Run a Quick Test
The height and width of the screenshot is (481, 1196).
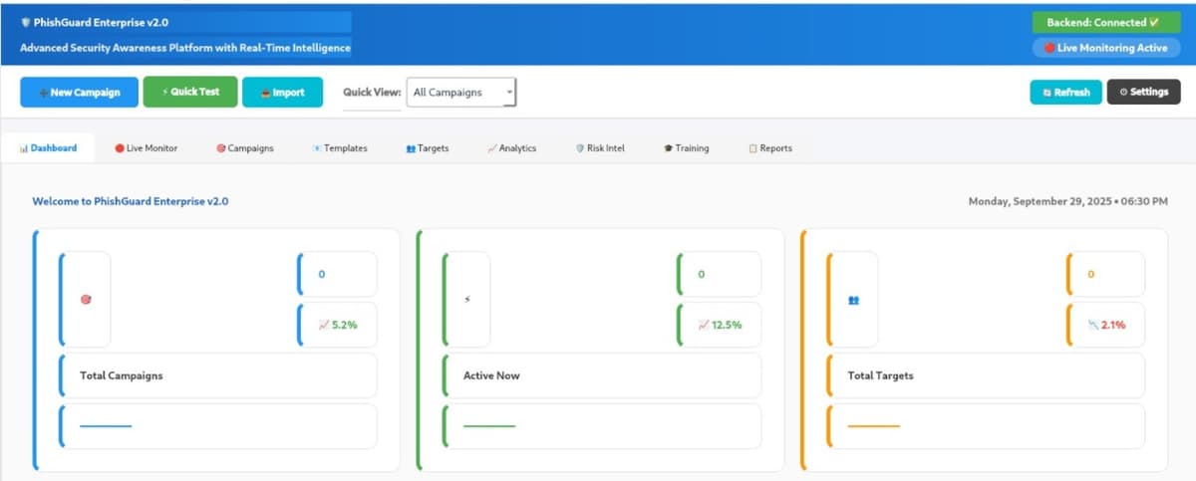tap(190, 92)
